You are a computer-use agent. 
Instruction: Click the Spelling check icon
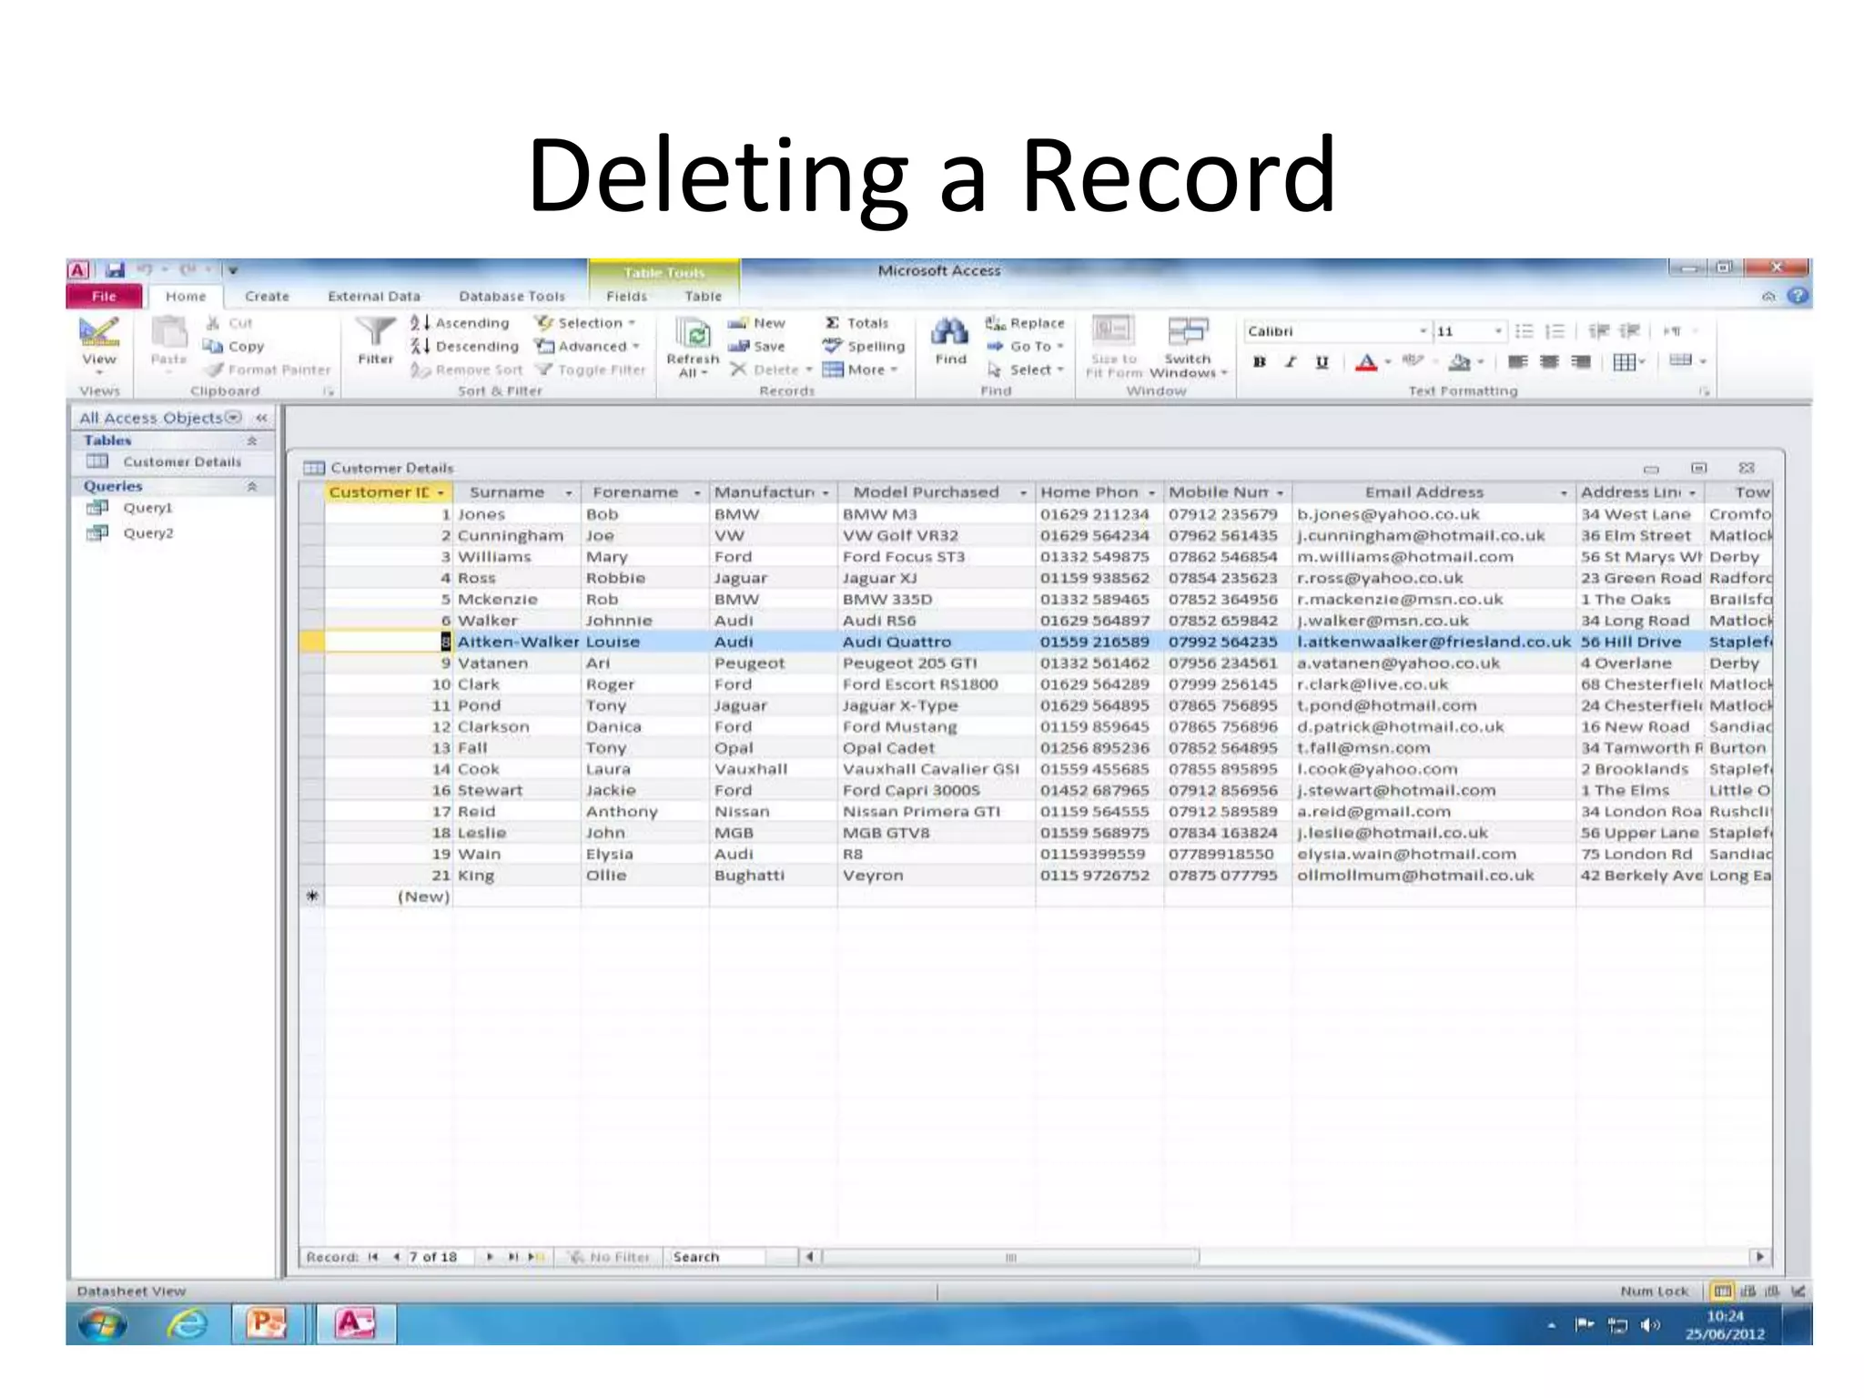[x=832, y=346]
